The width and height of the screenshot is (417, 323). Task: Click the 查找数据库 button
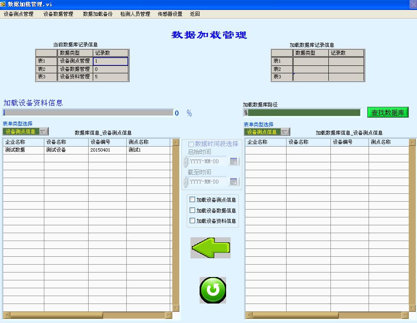(388, 112)
